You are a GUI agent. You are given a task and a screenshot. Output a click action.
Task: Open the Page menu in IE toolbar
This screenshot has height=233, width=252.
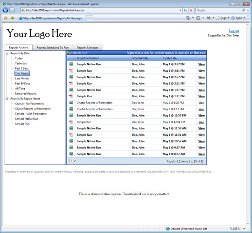point(223,18)
